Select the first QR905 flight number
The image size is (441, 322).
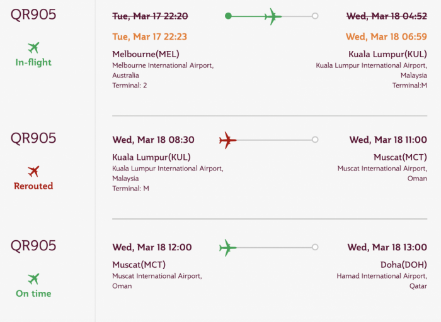click(x=33, y=14)
